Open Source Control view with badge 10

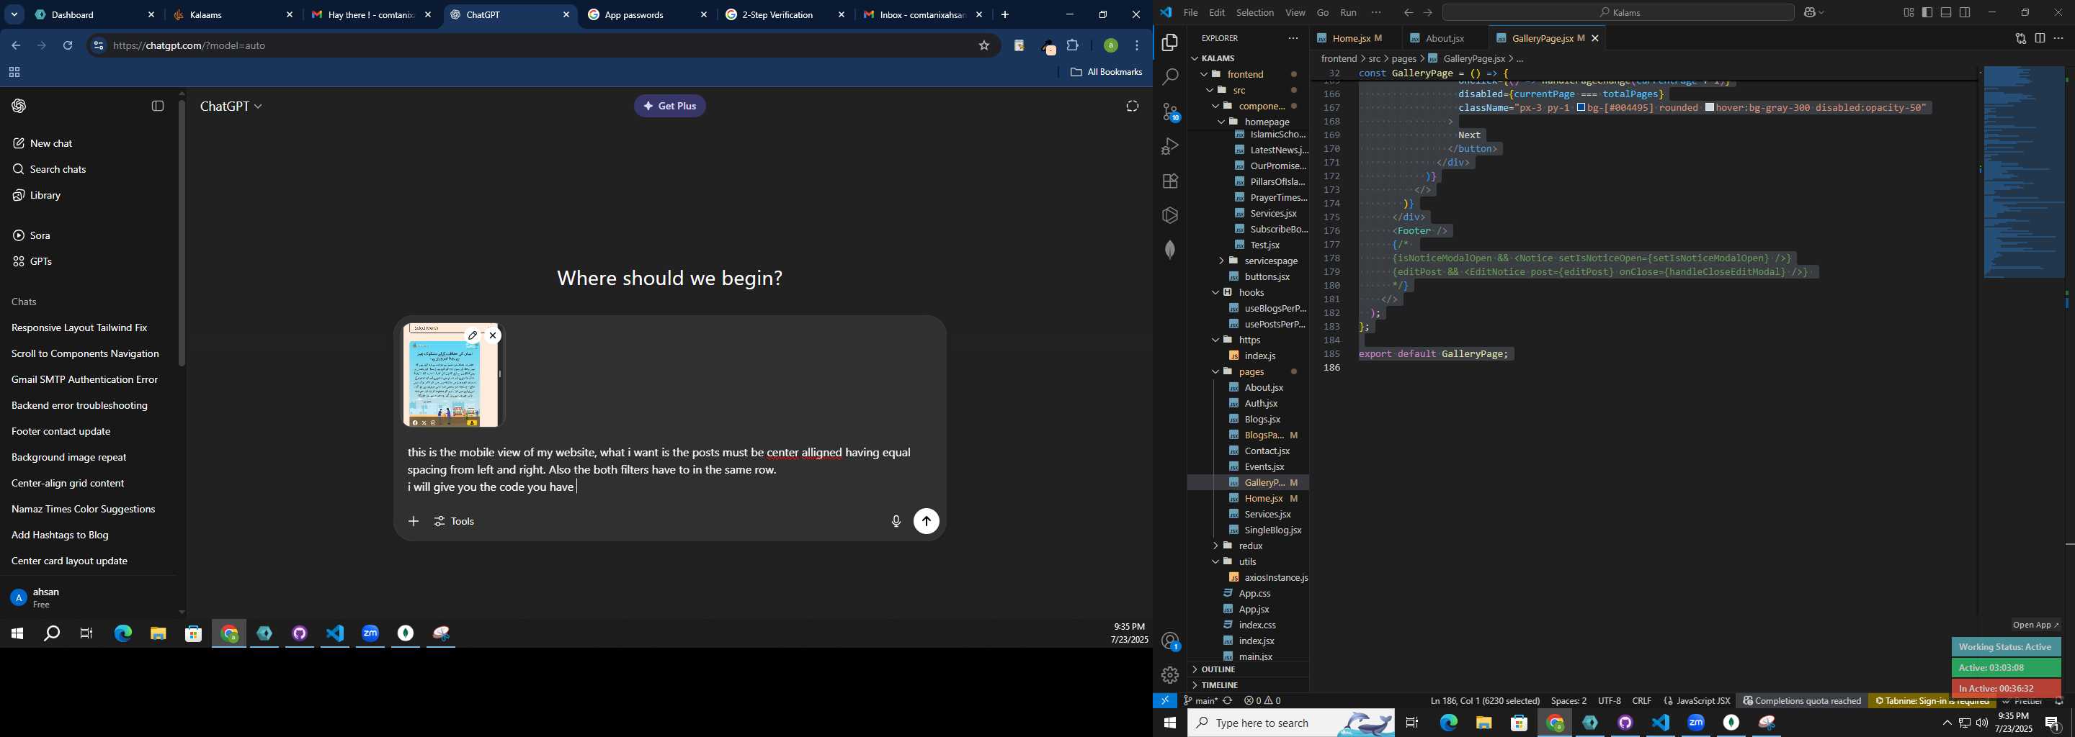[x=1169, y=112]
